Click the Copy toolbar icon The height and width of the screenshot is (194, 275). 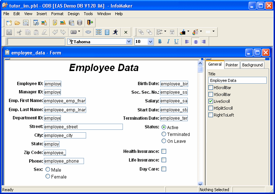[x=28, y=32]
